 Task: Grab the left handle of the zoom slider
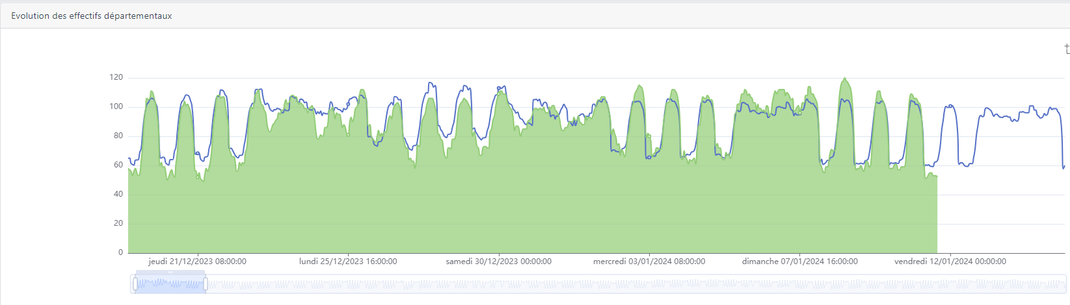point(135,284)
